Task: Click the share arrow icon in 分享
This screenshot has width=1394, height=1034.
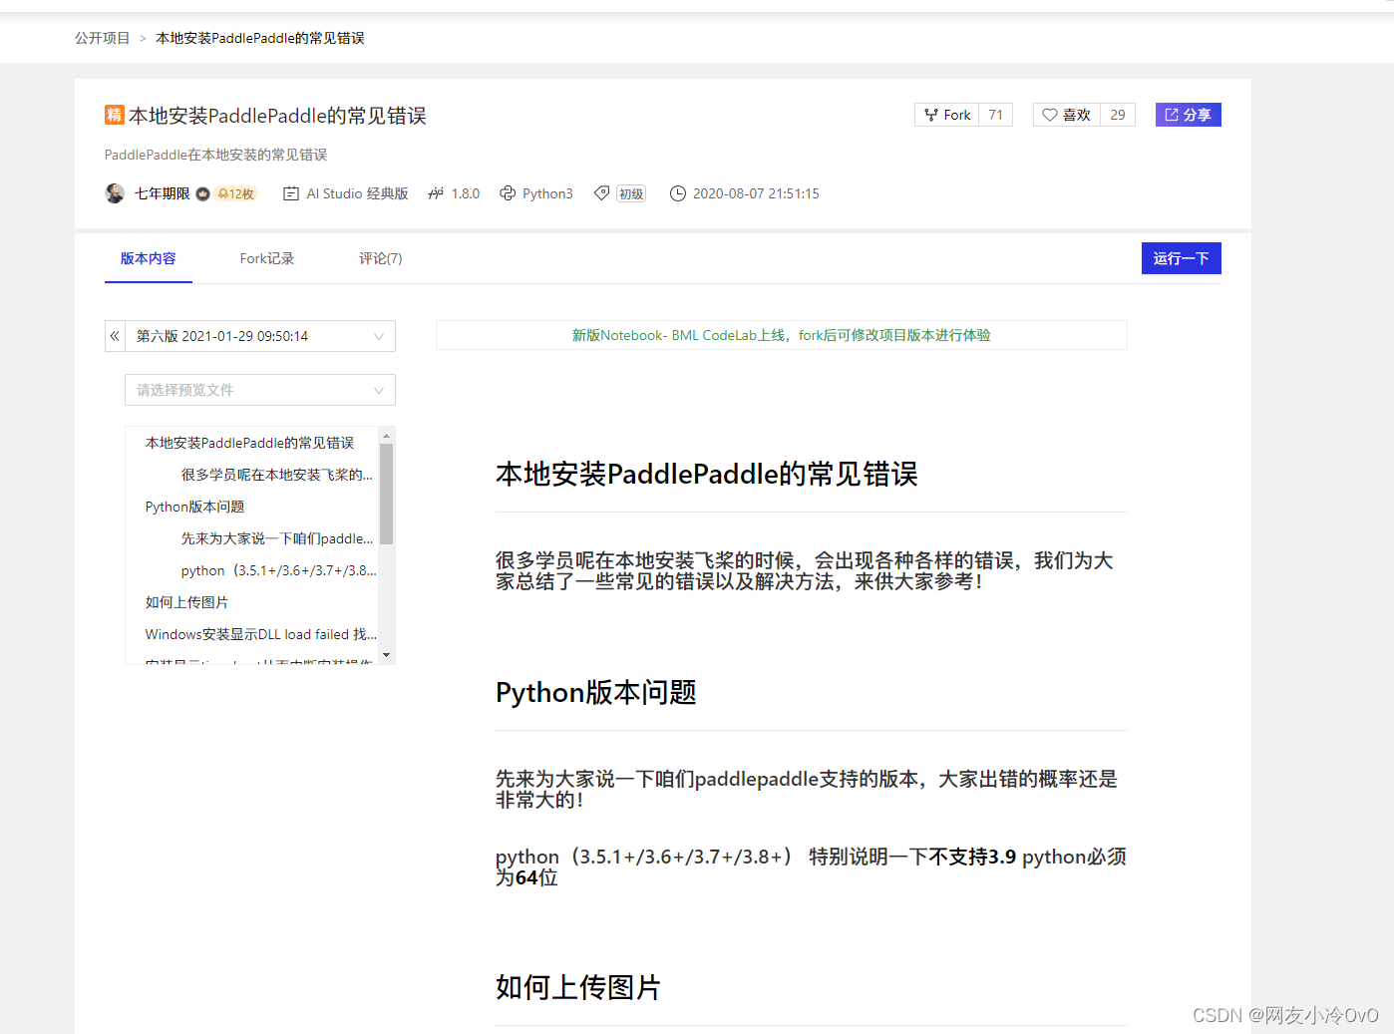Action: point(1172,115)
